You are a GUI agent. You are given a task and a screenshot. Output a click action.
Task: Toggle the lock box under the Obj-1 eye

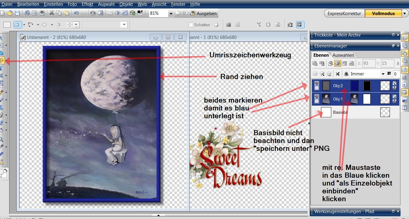[x=316, y=101]
